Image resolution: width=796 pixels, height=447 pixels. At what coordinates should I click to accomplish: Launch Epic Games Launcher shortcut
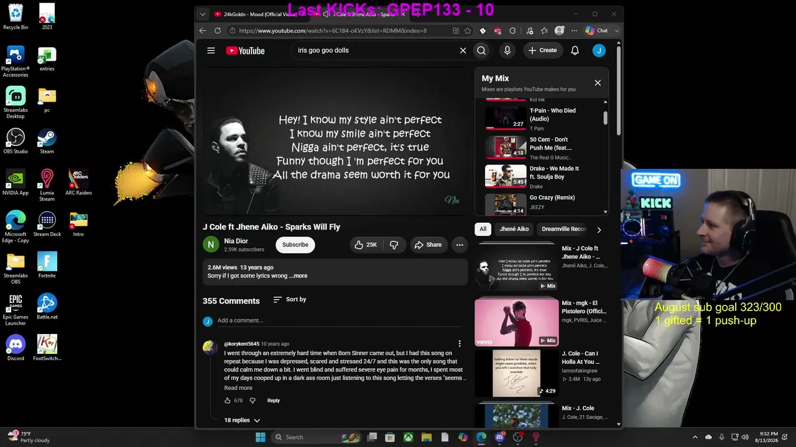[x=16, y=309]
